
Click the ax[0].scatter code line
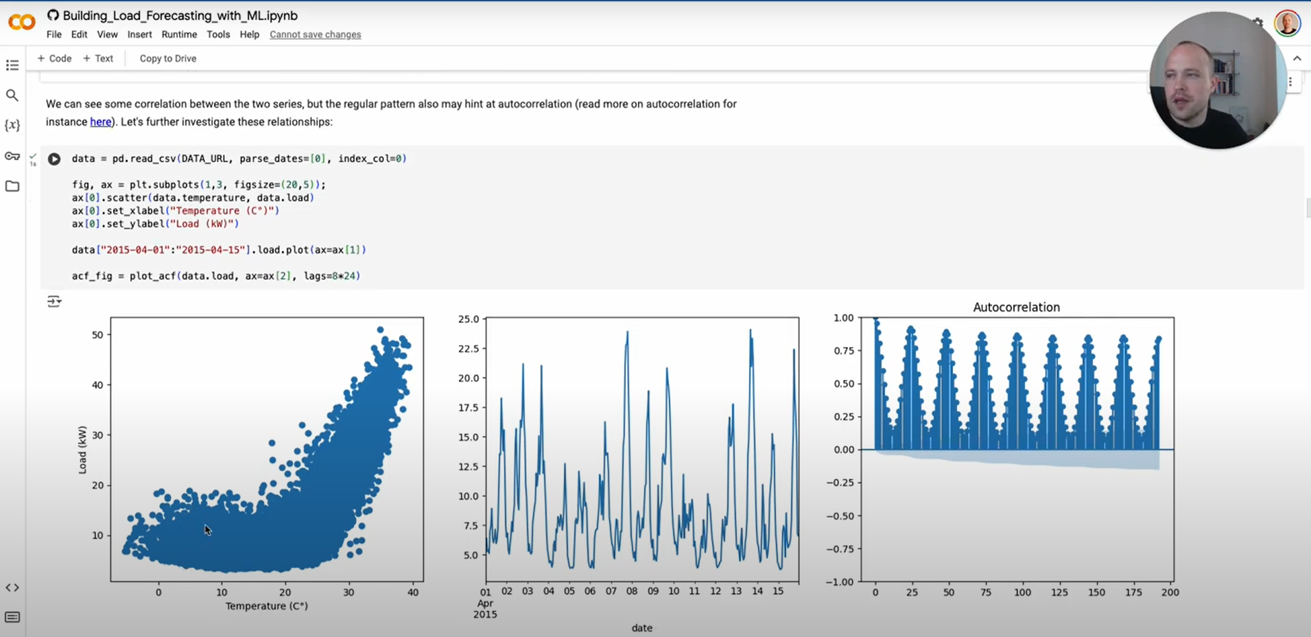(193, 198)
